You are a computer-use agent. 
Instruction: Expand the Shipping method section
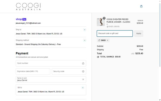pos(85,40)
